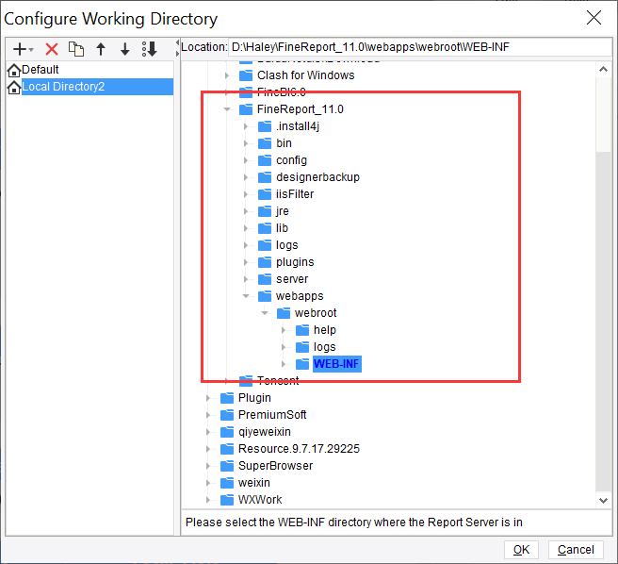Expand the PremiumSoft folder

point(208,415)
